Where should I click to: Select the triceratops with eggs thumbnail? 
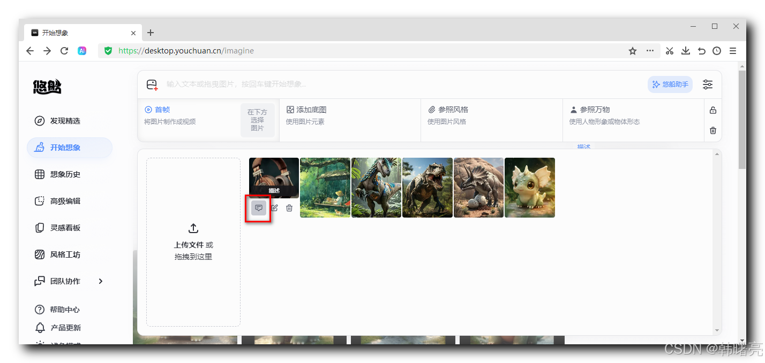(x=478, y=188)
